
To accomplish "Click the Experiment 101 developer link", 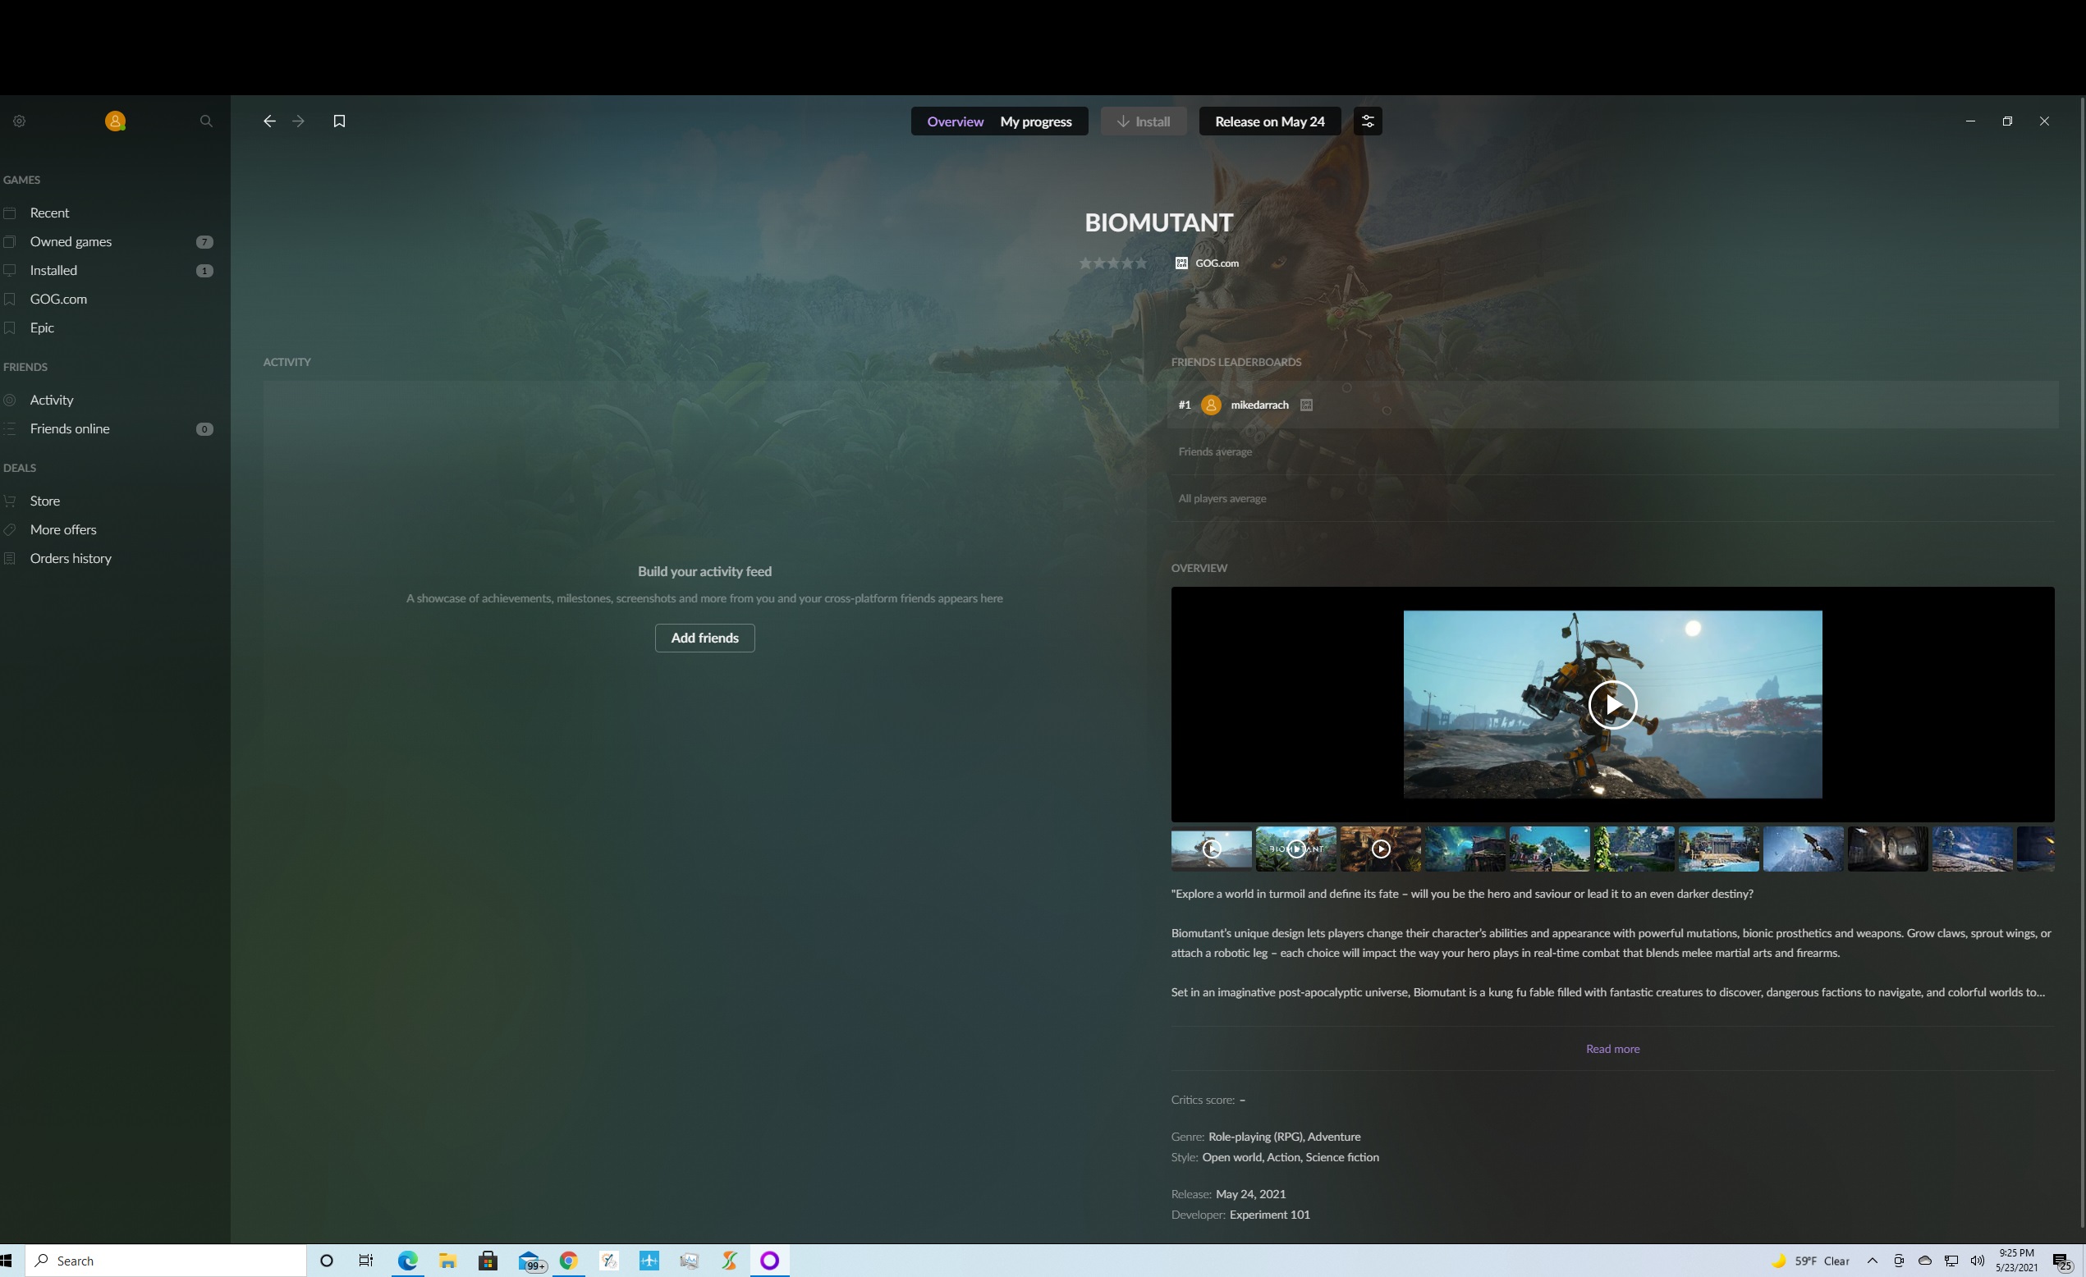I will (1270, 1215).
